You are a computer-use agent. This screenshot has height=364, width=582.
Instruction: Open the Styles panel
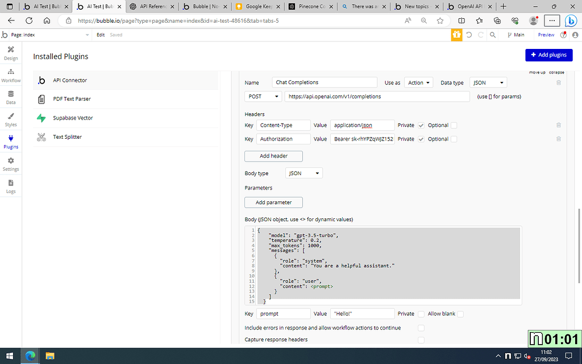tap(11, 120)
